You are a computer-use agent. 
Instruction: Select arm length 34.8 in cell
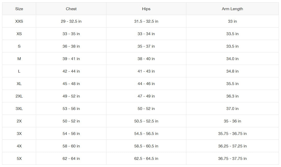(232, 71)
